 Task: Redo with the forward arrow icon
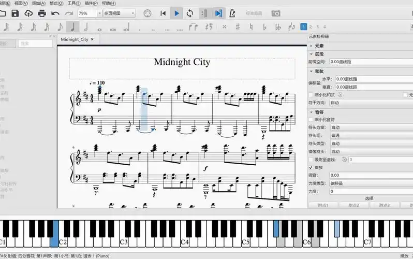[x=69, y=13]
